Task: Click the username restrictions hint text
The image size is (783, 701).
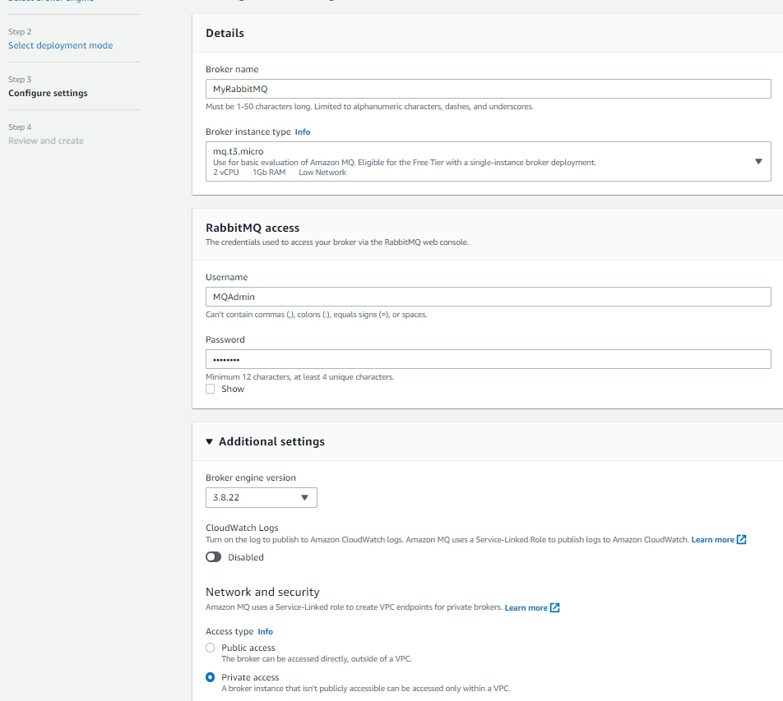Action: tap(317, 315)
